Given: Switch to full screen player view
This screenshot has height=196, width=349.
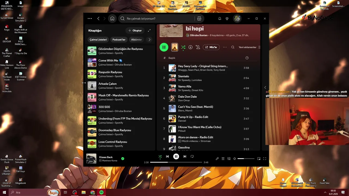Looking at the screenshot, I should click(x=265, y=159).
